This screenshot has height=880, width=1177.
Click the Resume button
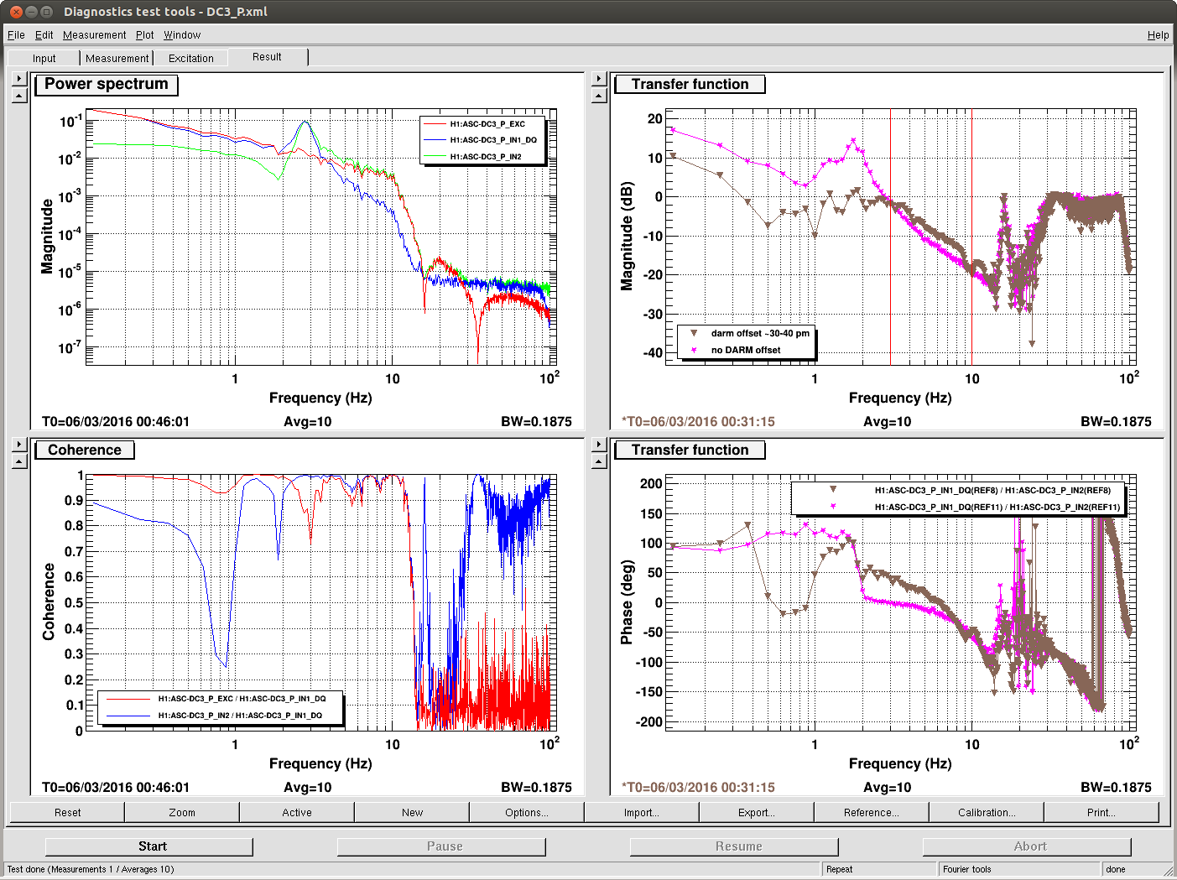pos(734,846)
